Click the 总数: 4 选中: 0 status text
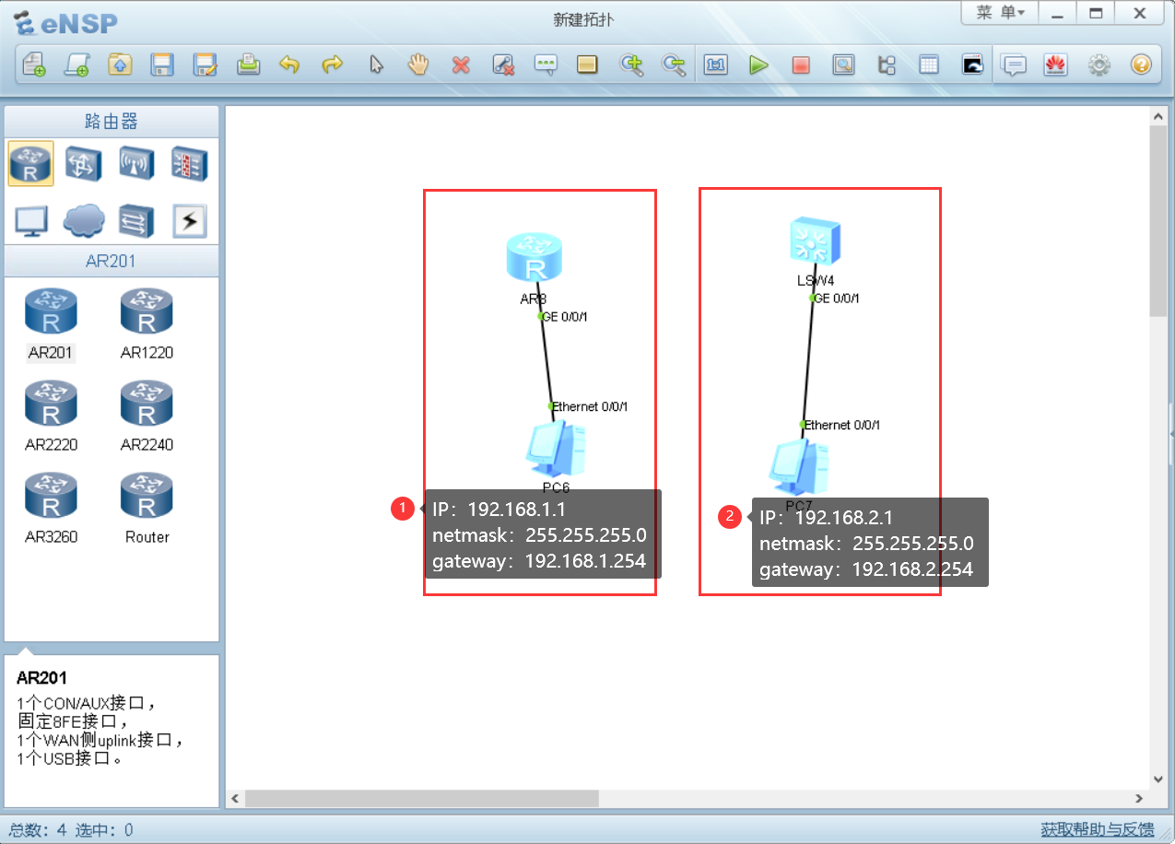 [71, 829]
